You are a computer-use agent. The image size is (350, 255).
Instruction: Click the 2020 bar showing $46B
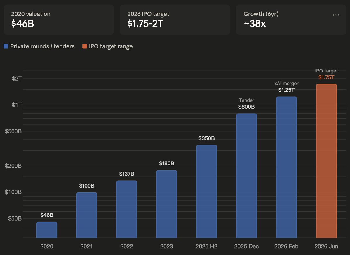pyautogui.click(x=47, y=230)
